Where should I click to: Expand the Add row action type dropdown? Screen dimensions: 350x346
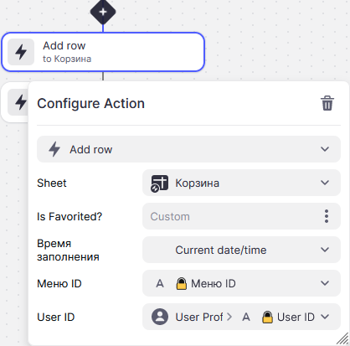click(x=188, y=149)
